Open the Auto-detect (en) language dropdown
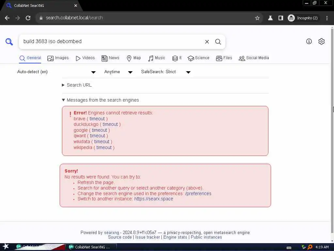The height and width of the screenshot is (251, 334). pyautogui.click(x=56, y=72)
